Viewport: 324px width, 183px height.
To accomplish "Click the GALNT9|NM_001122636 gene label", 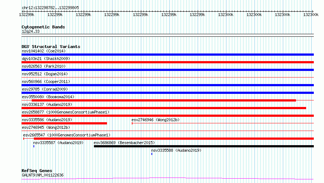I will [43, 175].
